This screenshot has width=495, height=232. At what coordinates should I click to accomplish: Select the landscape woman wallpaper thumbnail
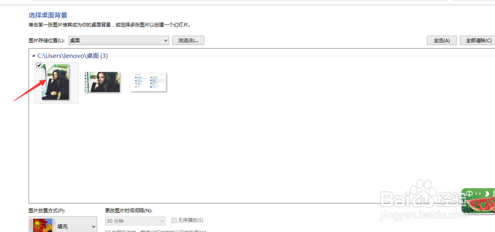point(102,82)
